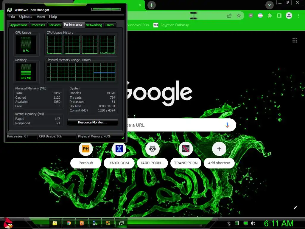Click the Physical Memory Usage History graph
Screen dimensions: 305x229
pos(81,72)
